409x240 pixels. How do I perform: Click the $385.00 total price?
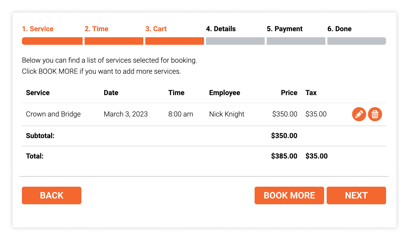[x=284, y=156]
